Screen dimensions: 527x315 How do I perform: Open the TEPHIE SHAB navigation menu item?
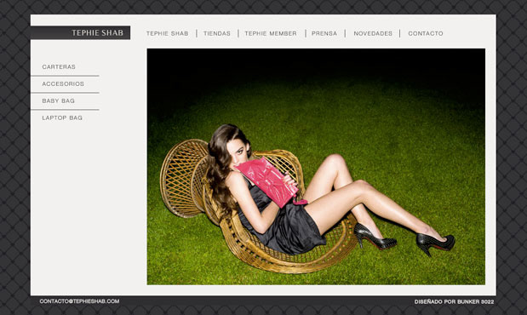point(167,33)
